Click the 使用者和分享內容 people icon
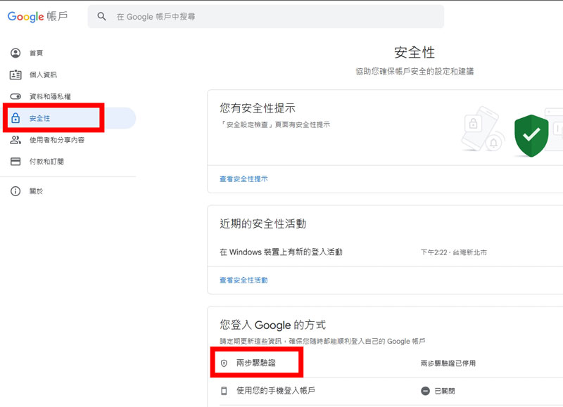The width and height of the screenshot is (563, 407). click(15, 140)
